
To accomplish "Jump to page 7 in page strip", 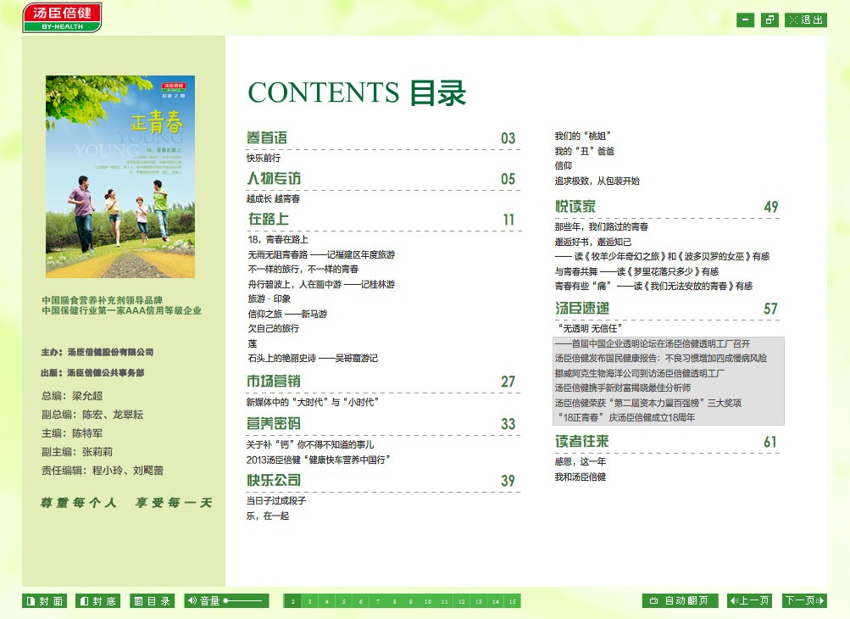I will (377, 601).
